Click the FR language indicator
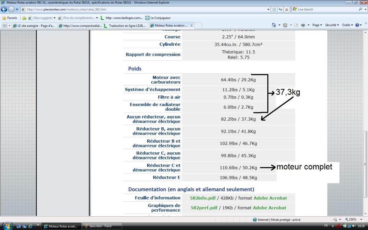The image size is (368, 230). click(326, 226)
